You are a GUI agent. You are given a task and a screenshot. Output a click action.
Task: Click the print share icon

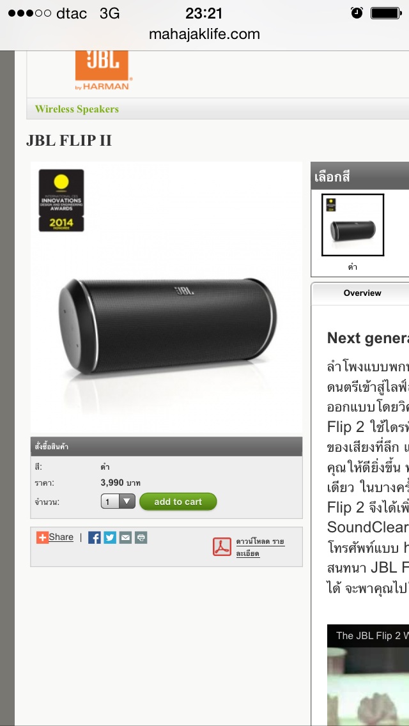[x=141, y=537]
